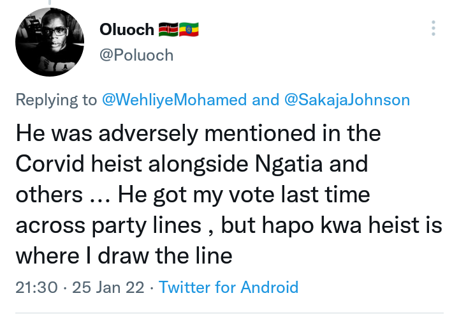
Task: Visit @WehliyeMohamed's profile from the reply line
Action: coord(175,100)
